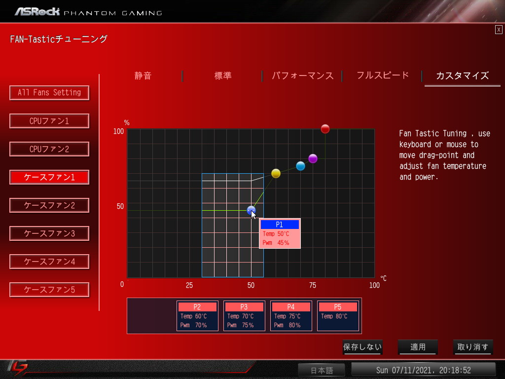Select the cyan P3 curve point

(x=300, y=166)
